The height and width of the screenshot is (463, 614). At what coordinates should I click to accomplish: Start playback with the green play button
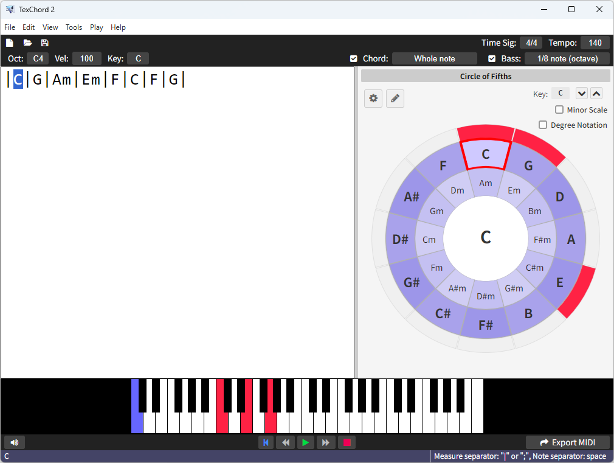pyautogui.click(x=305, y=442)
